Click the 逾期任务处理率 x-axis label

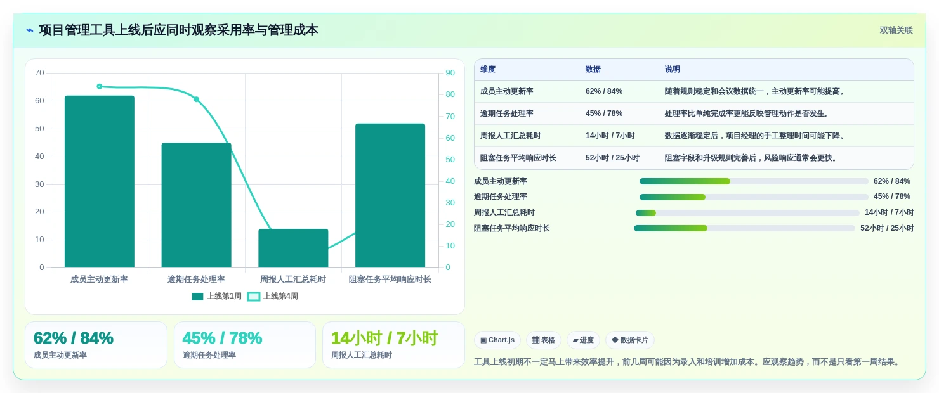(196, 280)
